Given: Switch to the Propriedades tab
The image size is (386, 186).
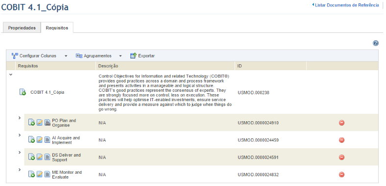Looking at the screenshot, I should coord(22,28).
